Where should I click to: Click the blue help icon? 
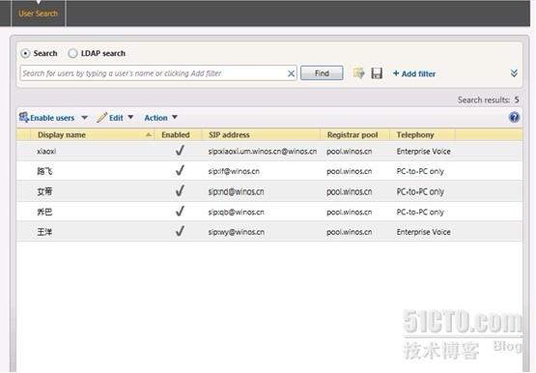pos(514,117)
